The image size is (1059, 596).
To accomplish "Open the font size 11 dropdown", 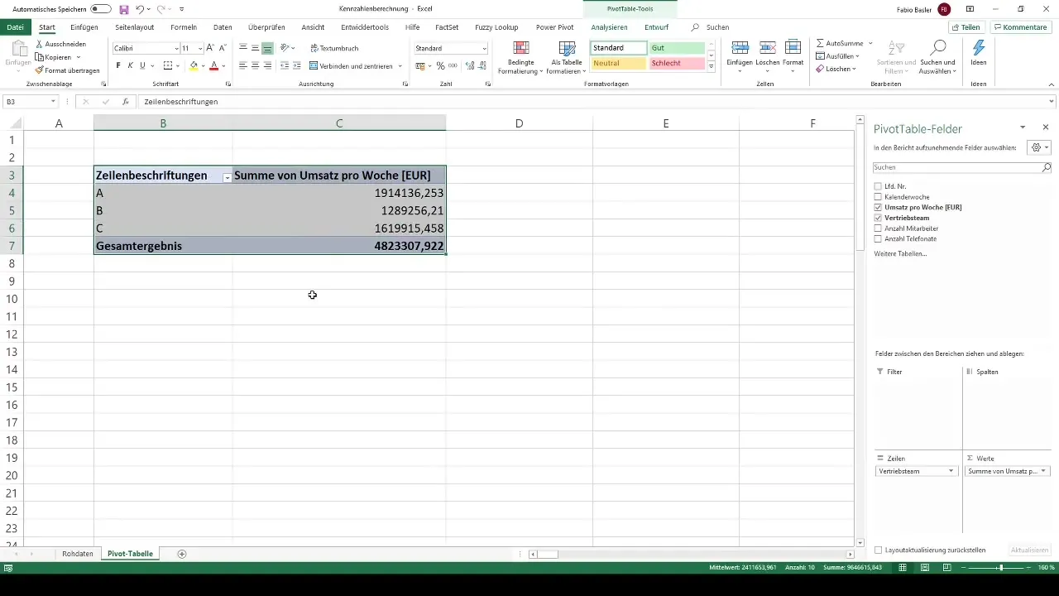I will 199,49.
